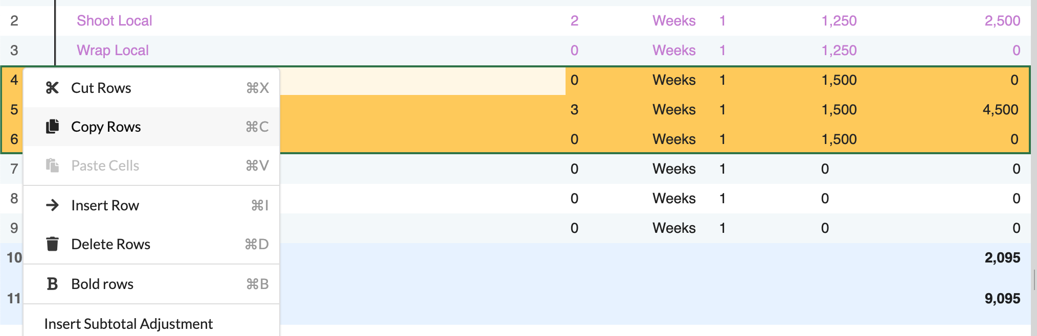Click the Delete Rows trash icon
Screen dimensions: 1037x336
[52, 244]
